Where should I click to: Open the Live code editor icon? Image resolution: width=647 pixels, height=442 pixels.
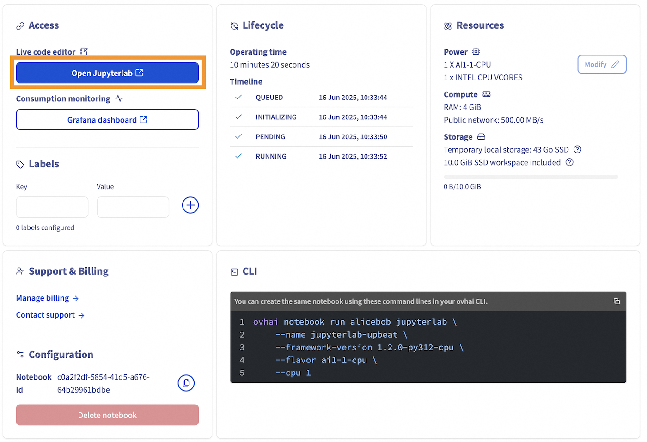coord(84,51)
